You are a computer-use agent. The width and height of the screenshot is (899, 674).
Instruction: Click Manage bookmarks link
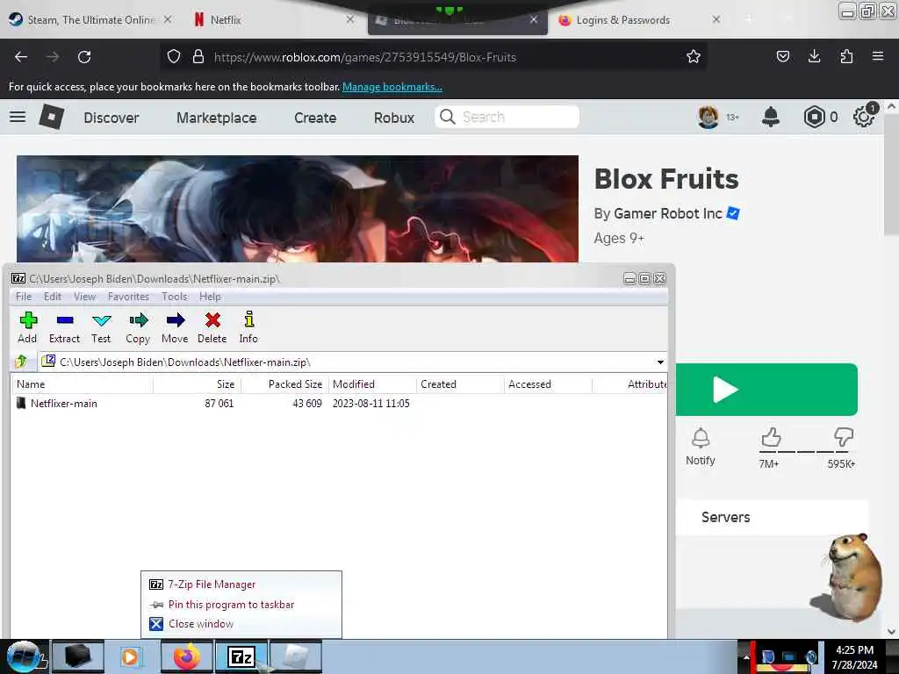(392, 87)
